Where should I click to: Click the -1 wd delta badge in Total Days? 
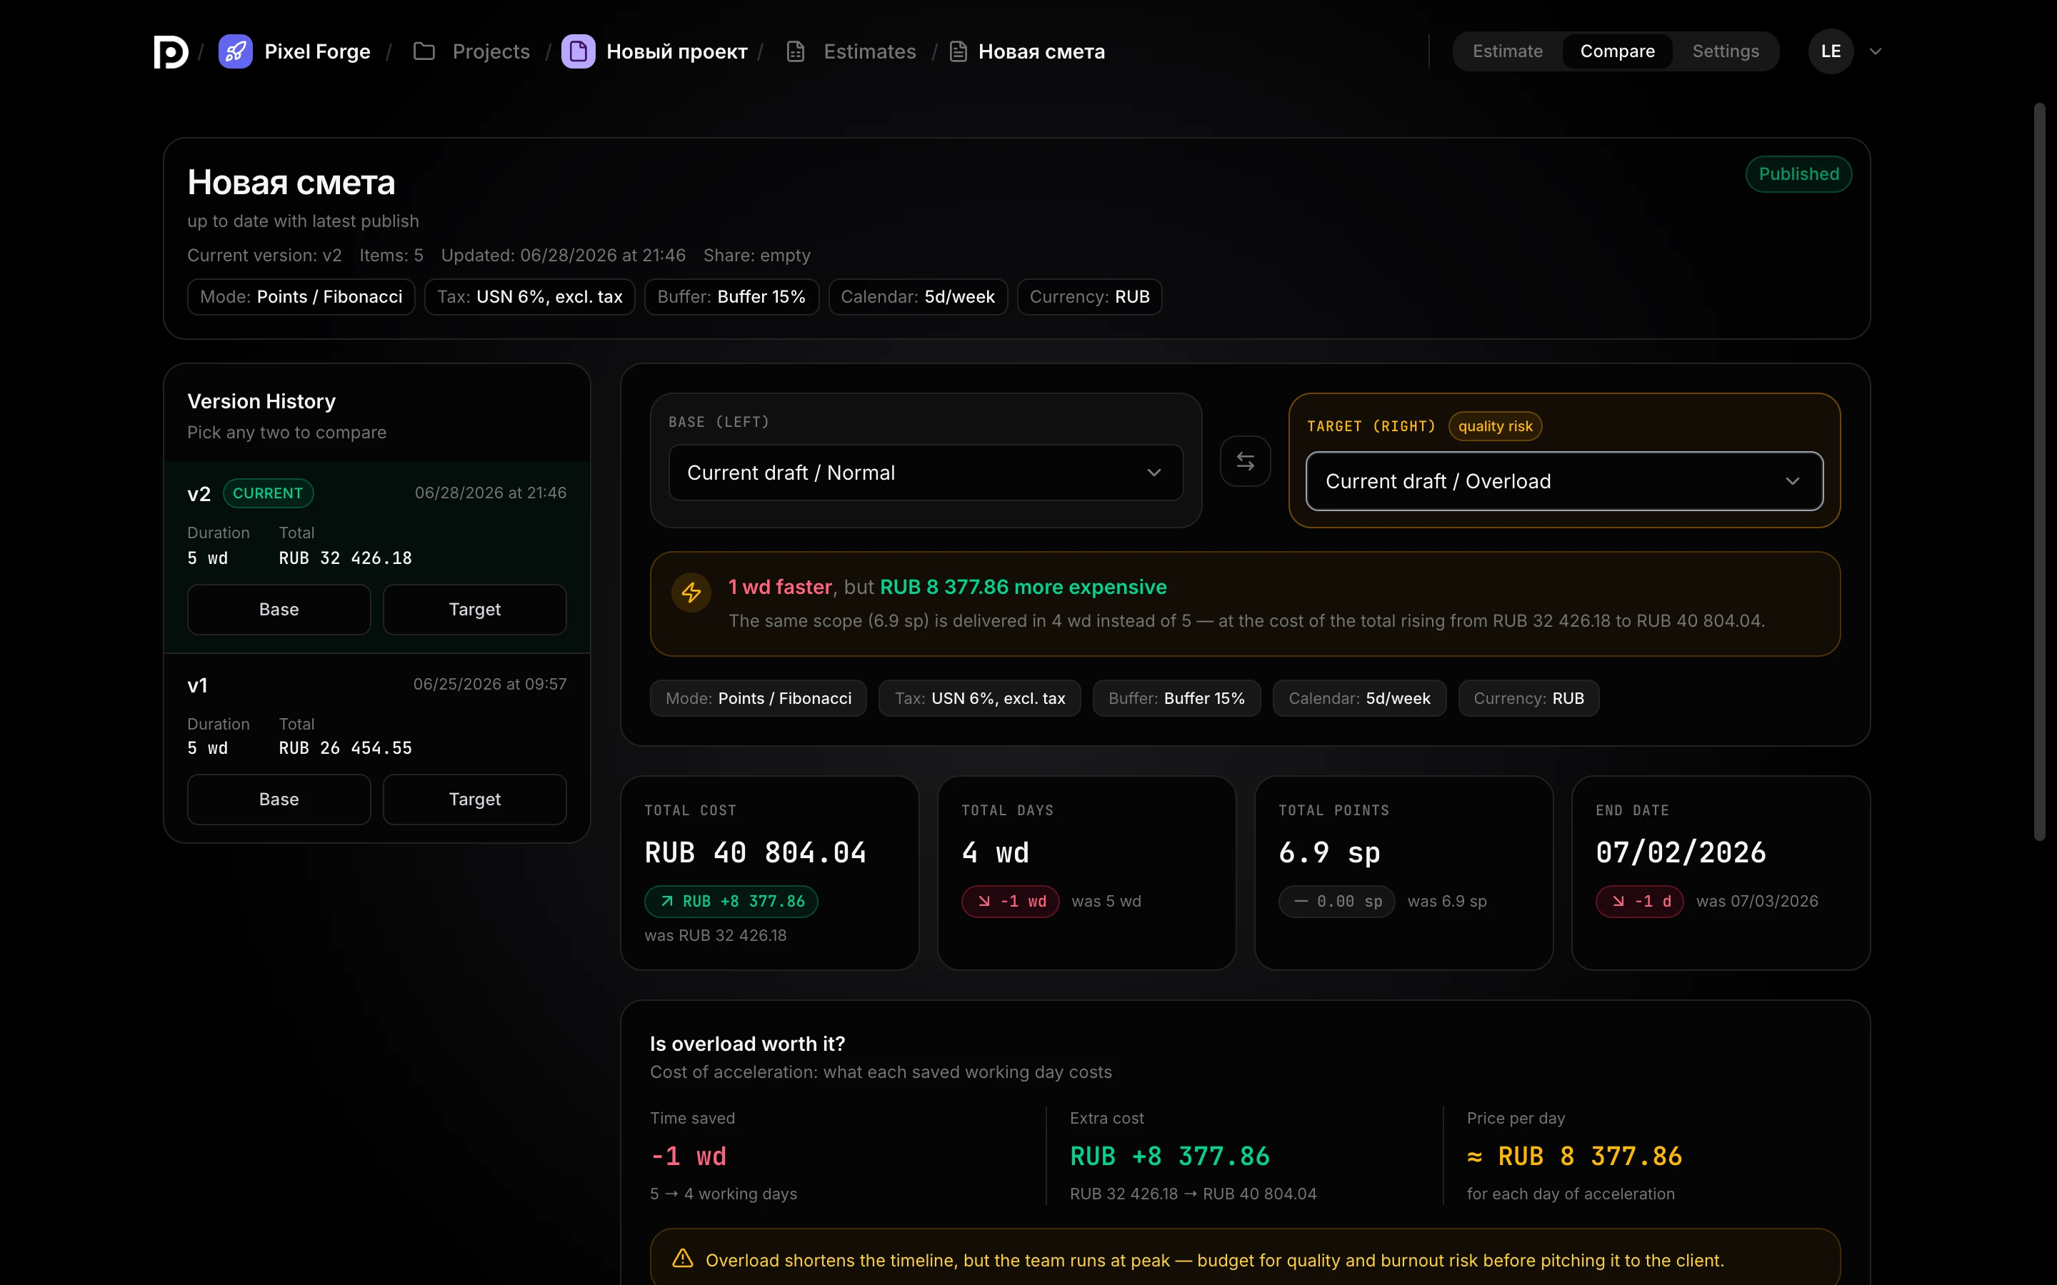click(1010, 901)
